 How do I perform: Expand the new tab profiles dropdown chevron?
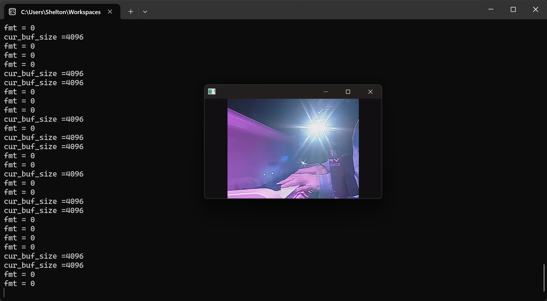pos(145,12)
